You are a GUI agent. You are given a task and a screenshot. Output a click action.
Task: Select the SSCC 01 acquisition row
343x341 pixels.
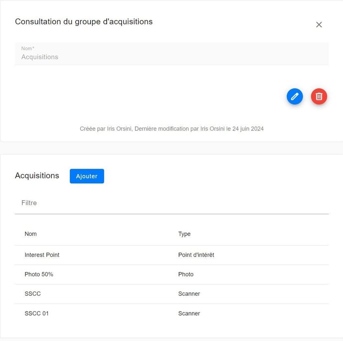36,314
